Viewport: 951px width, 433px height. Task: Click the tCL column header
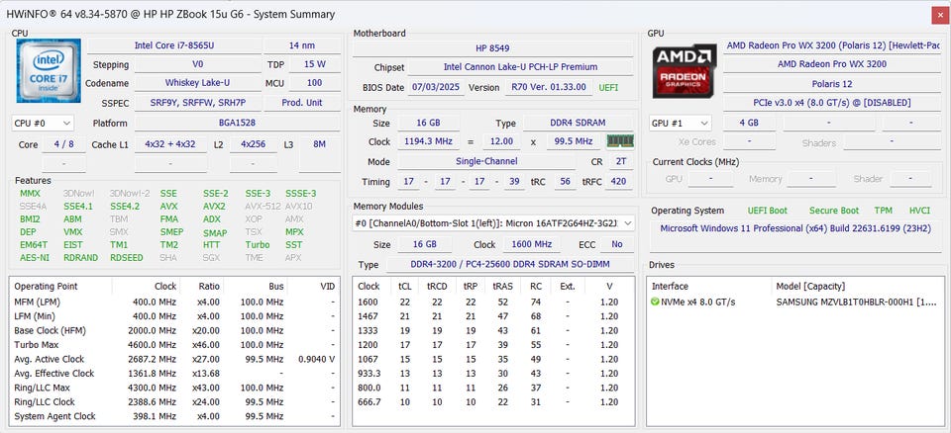[x=404, y=286]
